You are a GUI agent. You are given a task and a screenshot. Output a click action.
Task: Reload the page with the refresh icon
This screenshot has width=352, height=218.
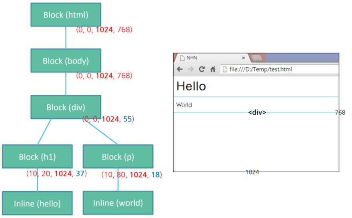coord(202,69)
